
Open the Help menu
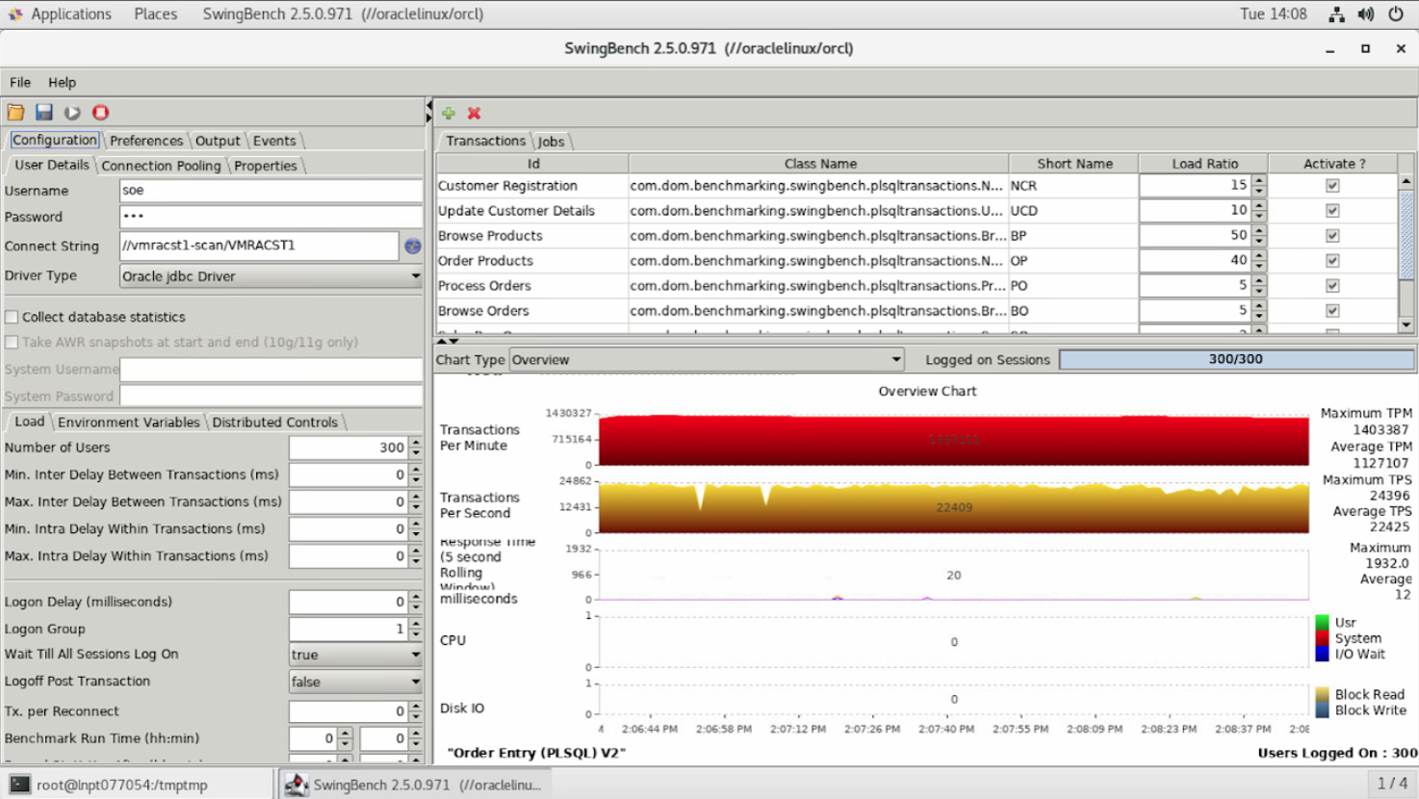click(x=62, y=83)
